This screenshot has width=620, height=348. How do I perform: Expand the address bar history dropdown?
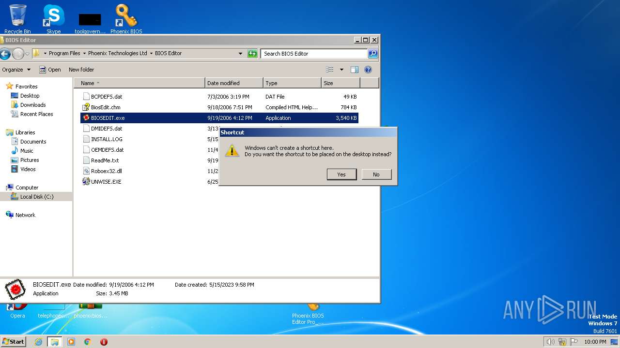tap(240, 54)
